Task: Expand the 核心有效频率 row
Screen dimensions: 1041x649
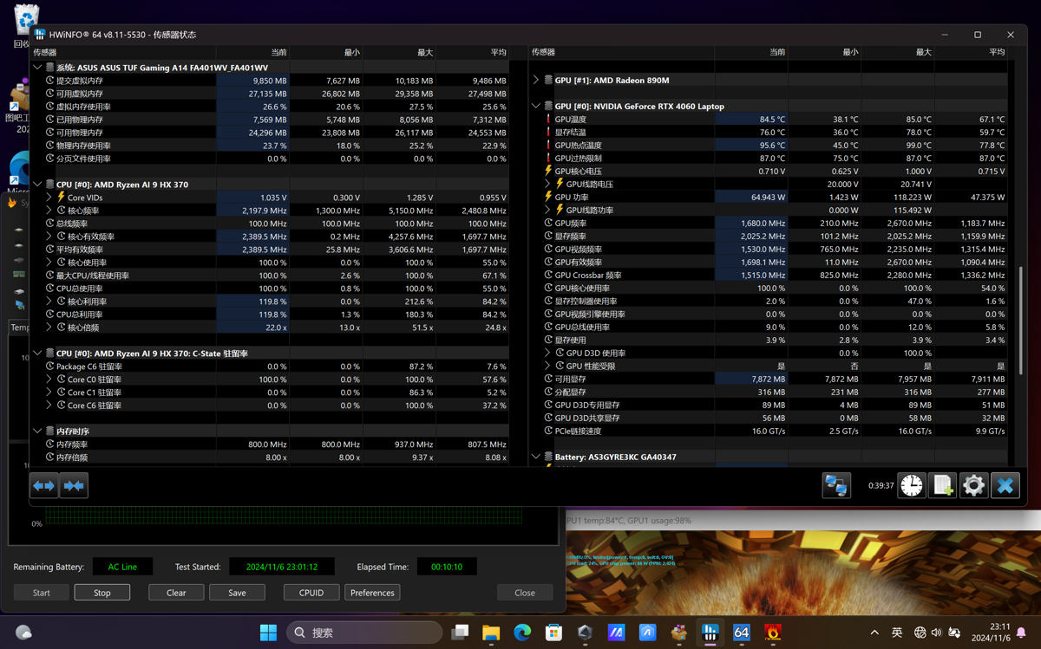Action: (x=49, y=237)
